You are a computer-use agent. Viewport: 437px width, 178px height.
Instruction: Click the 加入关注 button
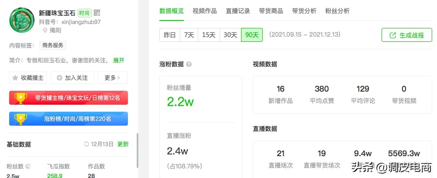point(72,78)
